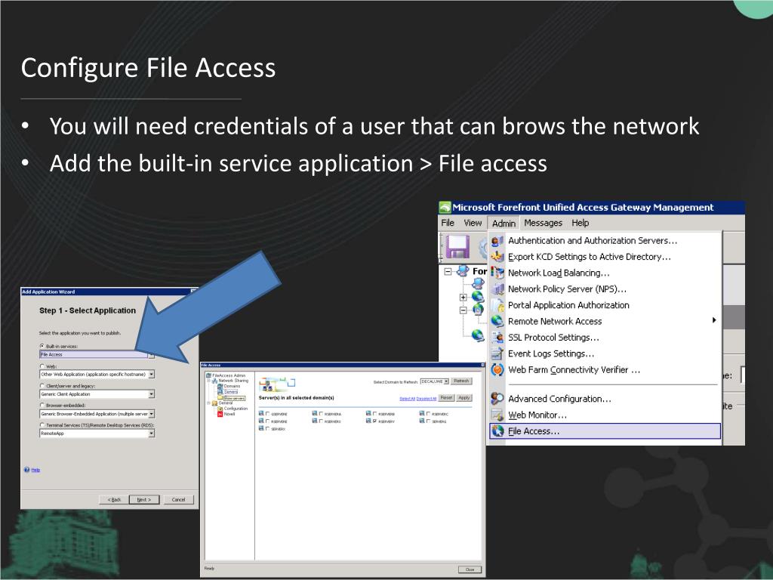Click the Close button in File Access window

470,569
